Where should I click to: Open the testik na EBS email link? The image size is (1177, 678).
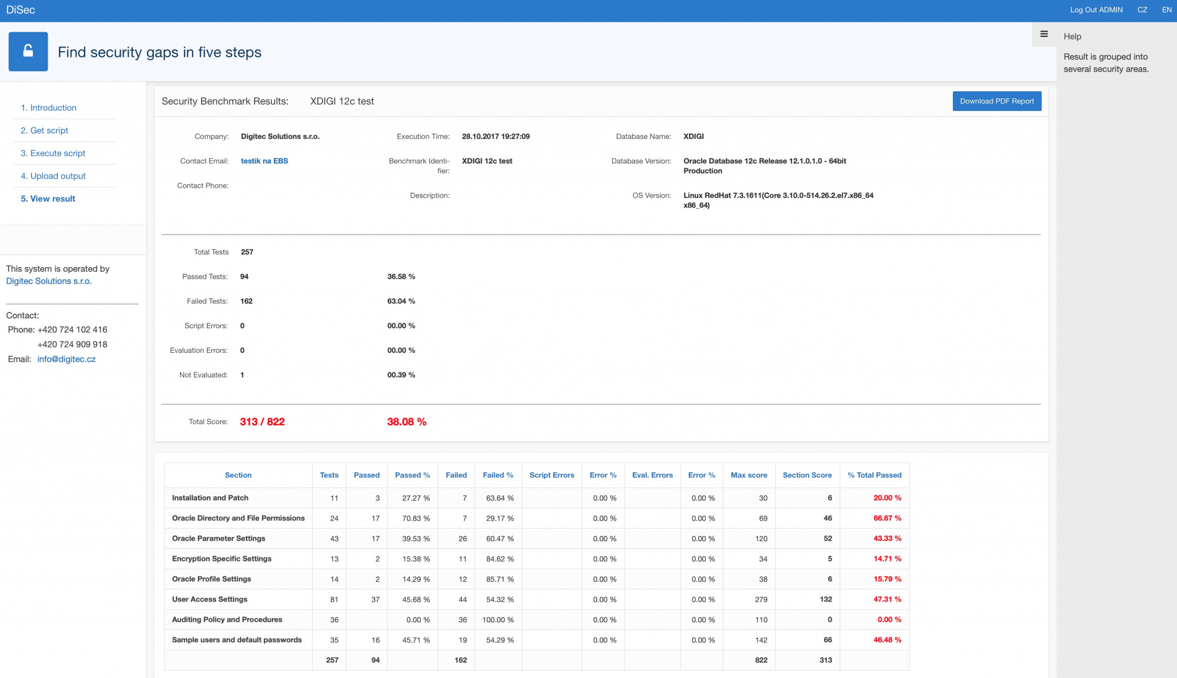tap(264, 161)
